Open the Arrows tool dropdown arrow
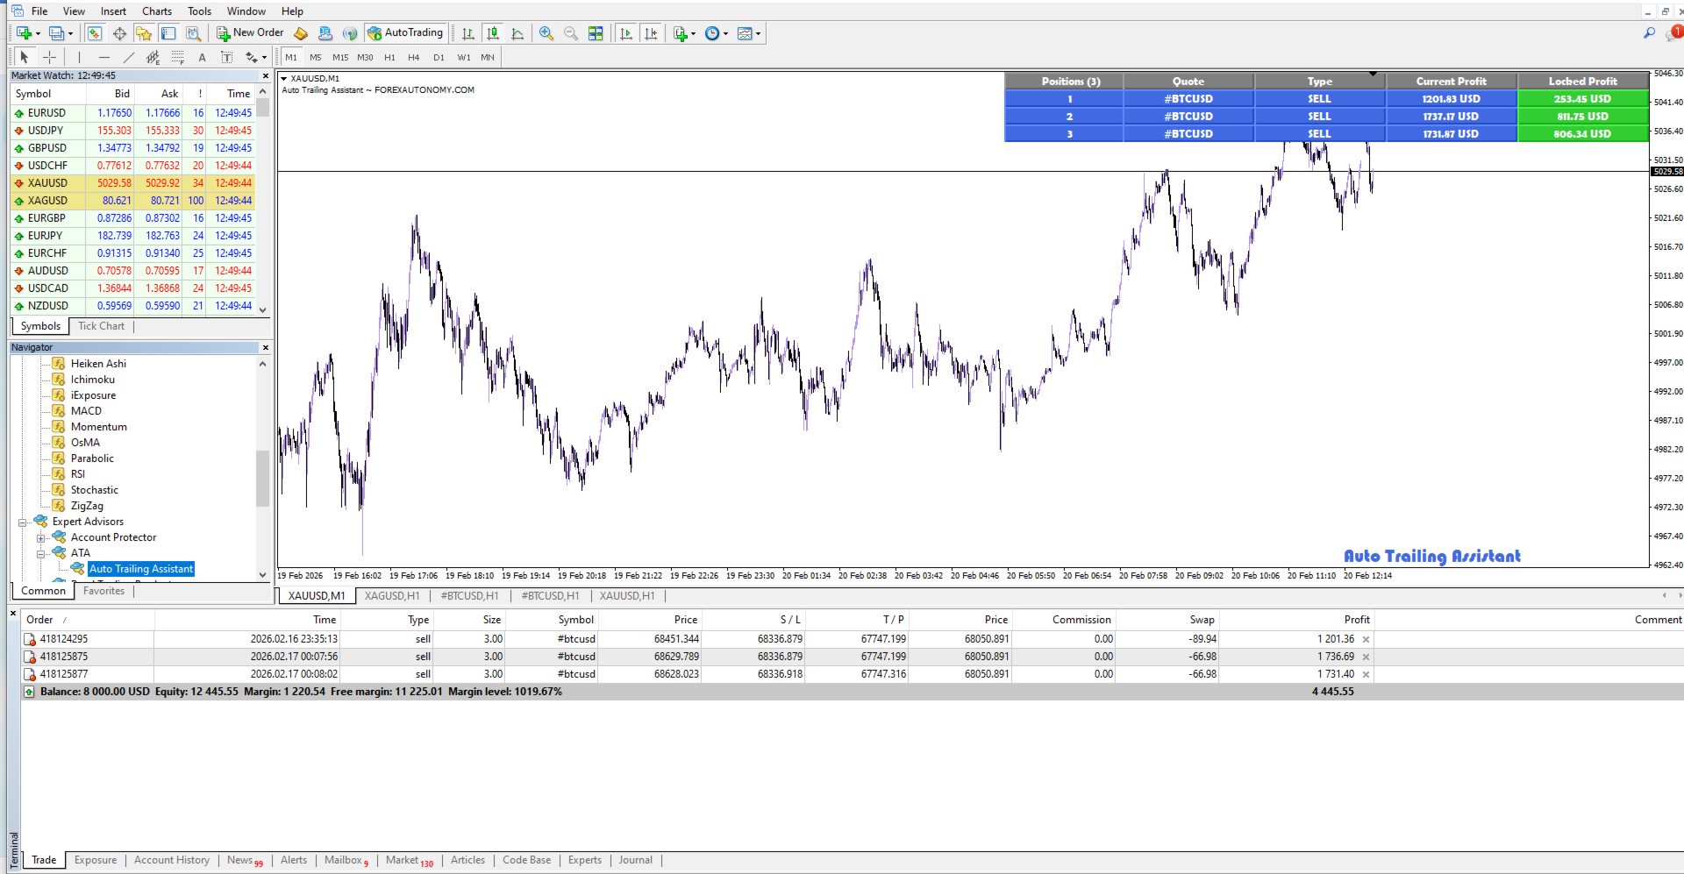Image resolution: width=1684 pixels, height=874 pixels. (264, 58)
